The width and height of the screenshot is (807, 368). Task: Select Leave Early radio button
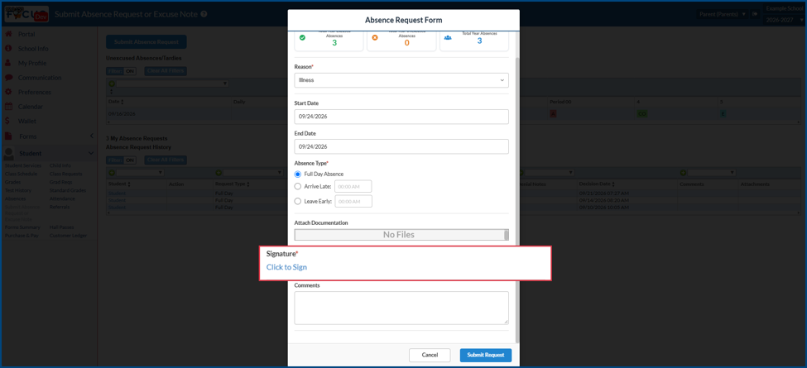(297, 202)
